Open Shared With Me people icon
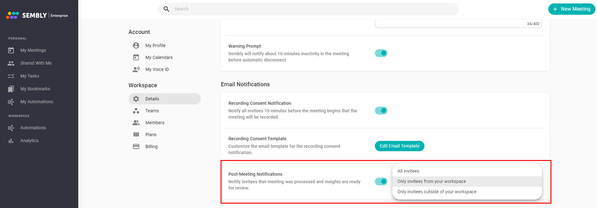The height and width of the screenshot is (208, 597). (11, 63)
